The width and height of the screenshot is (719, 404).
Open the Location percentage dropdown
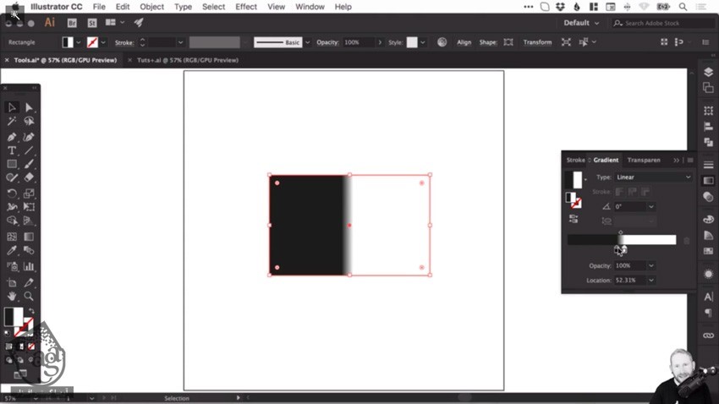click(x=651, y=280)
